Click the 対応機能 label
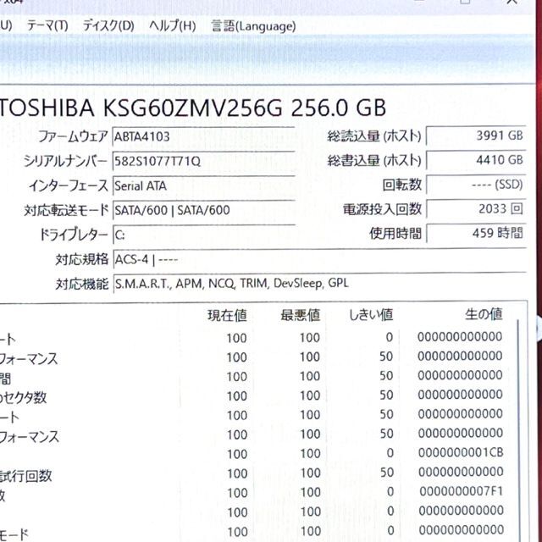Image resolution: width=542 pixels, height=542 pixels. coord(82,284)
